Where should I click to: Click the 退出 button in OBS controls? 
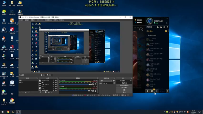[124, 92]
